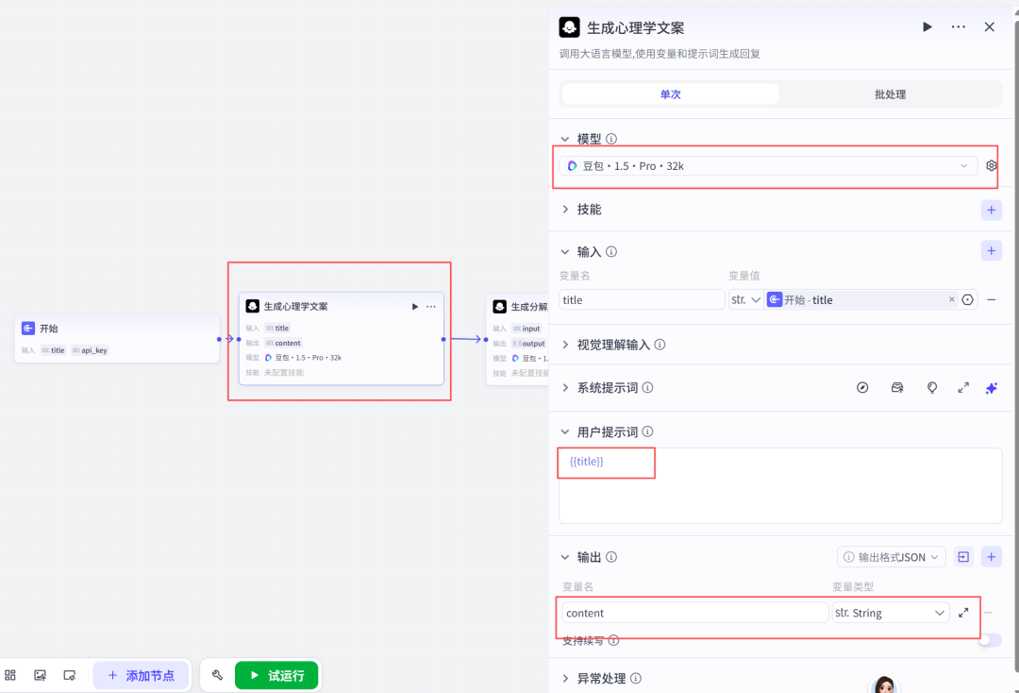Open the prompt library compass icon
Viewport: 1019px width, 693px height.
[862, 387]
